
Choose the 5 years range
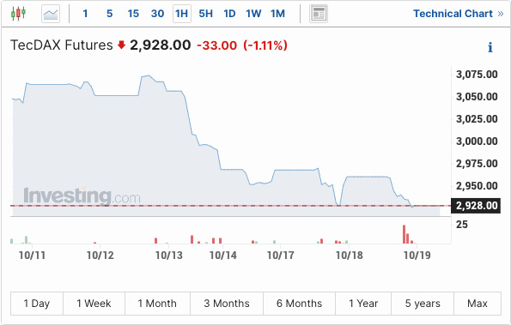[423, 304]
